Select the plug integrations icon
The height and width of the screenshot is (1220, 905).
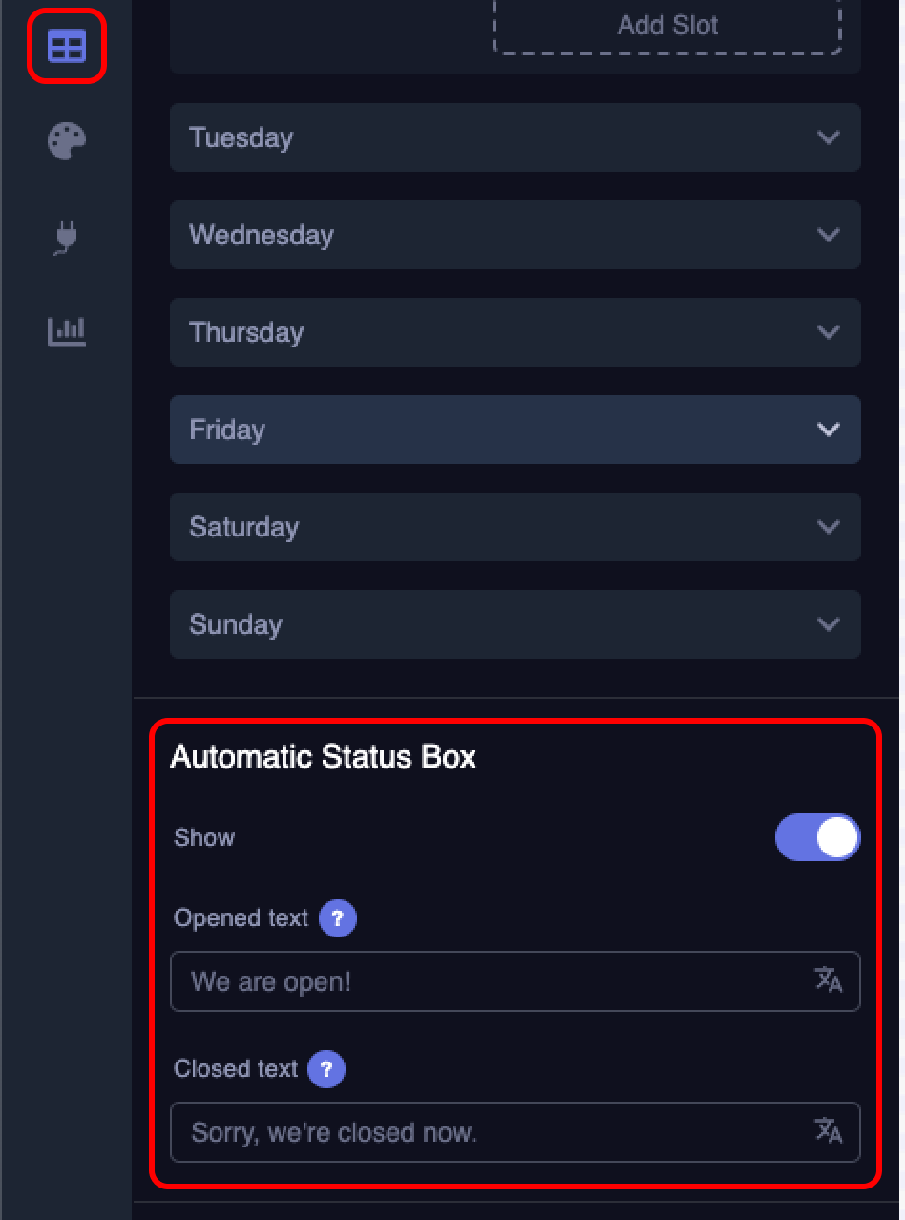pyautogui.click(x=66, y=237)
